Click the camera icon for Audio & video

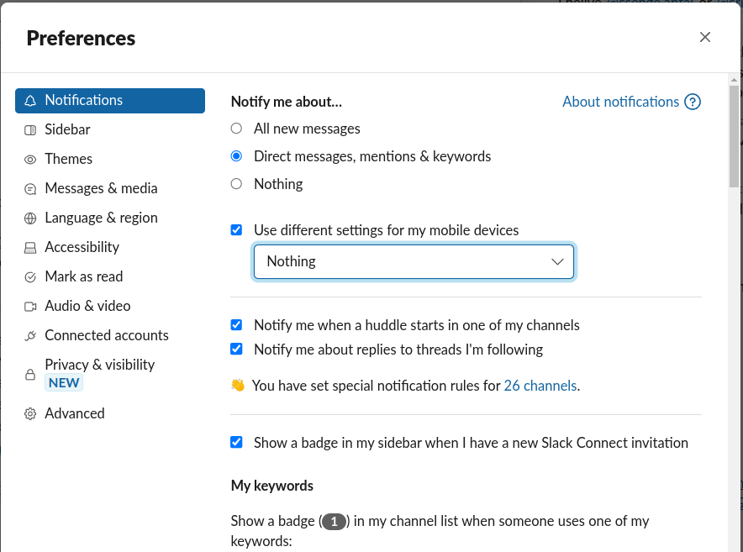click(x=30, y=306)
